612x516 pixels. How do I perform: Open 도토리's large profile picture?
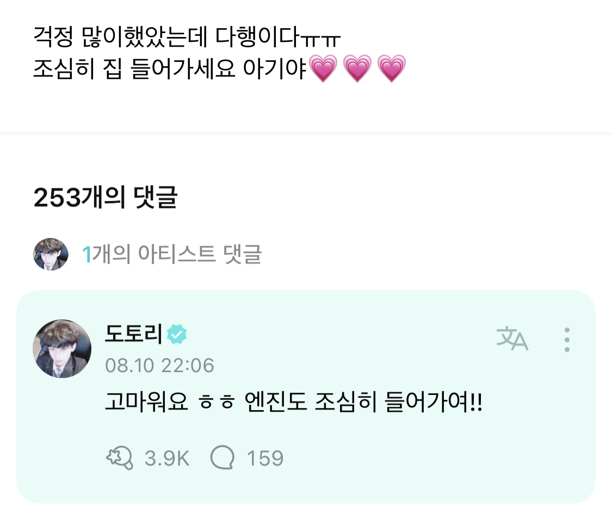coord(62,348)
